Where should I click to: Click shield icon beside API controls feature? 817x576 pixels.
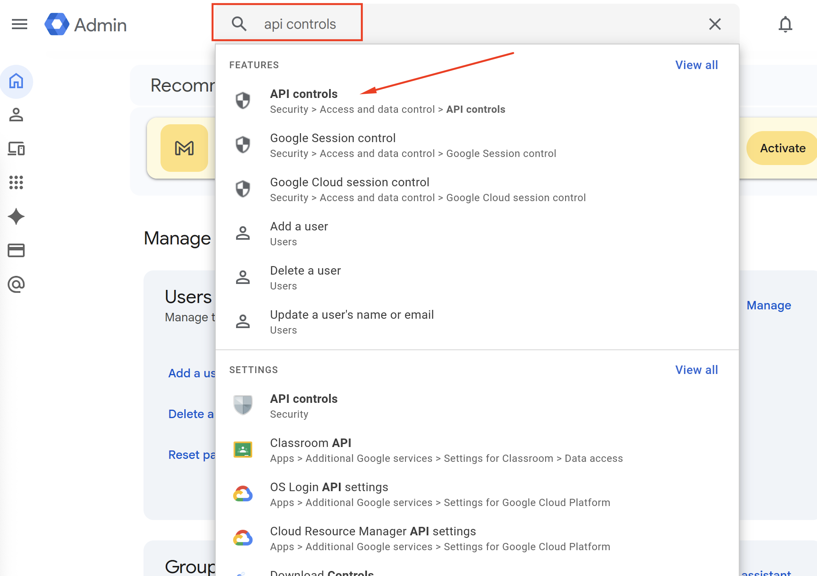click(x=243, y=101)
